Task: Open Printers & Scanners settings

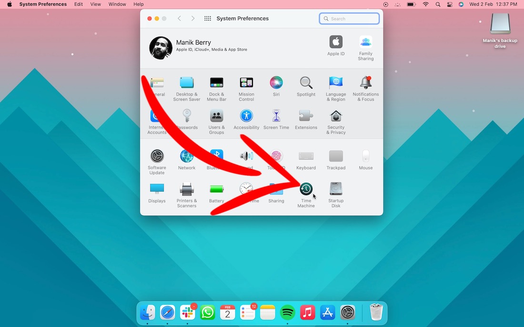Action: (x=187, y=189)
